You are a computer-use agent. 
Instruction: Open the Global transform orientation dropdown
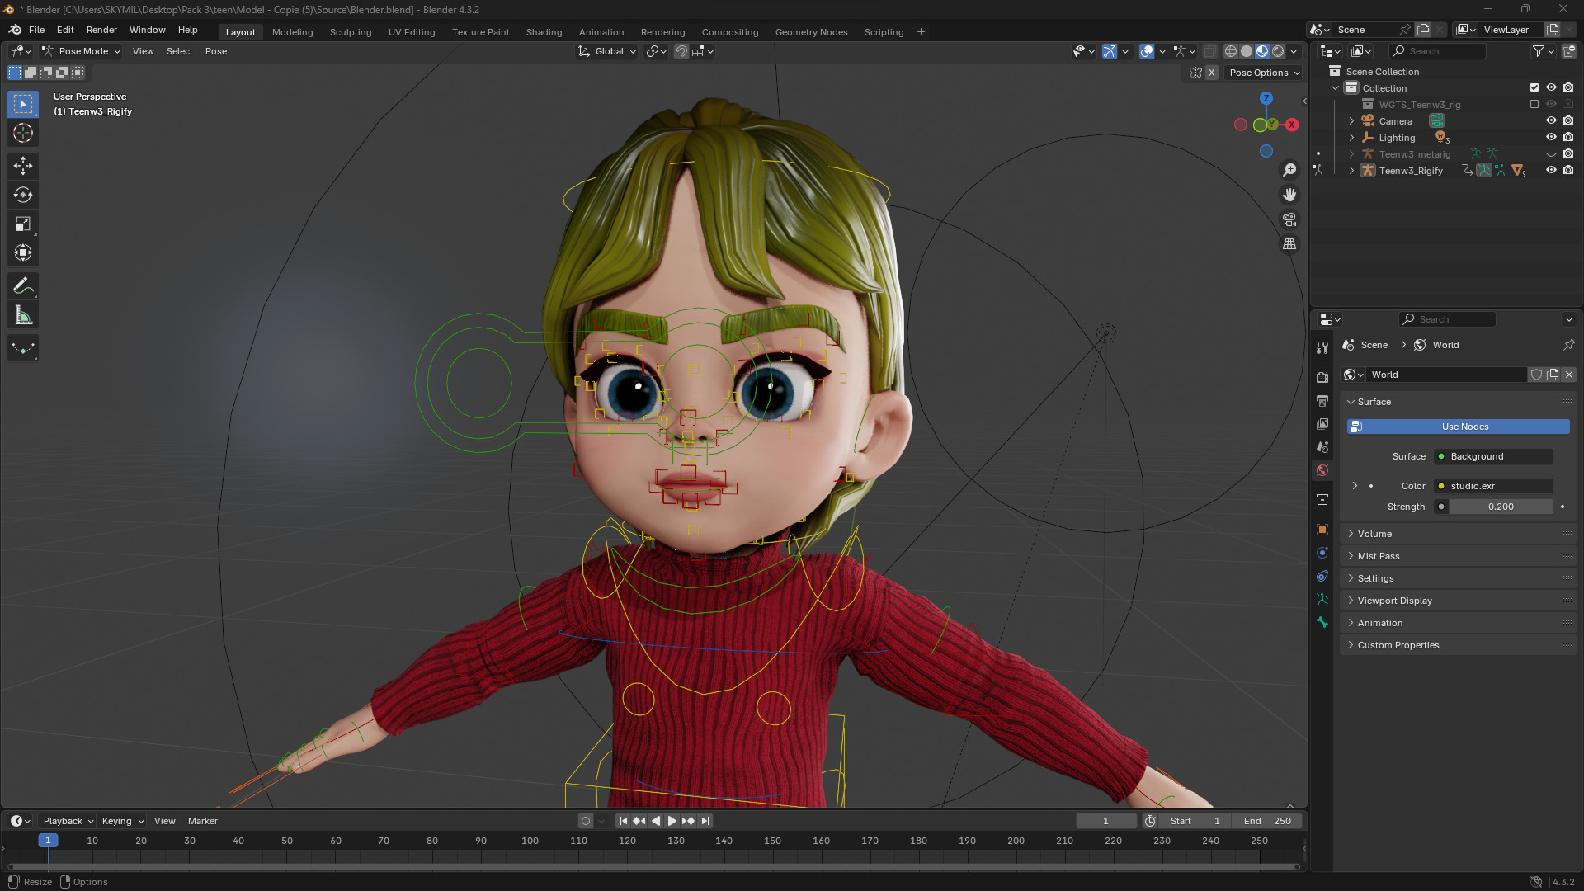(608, 51)
